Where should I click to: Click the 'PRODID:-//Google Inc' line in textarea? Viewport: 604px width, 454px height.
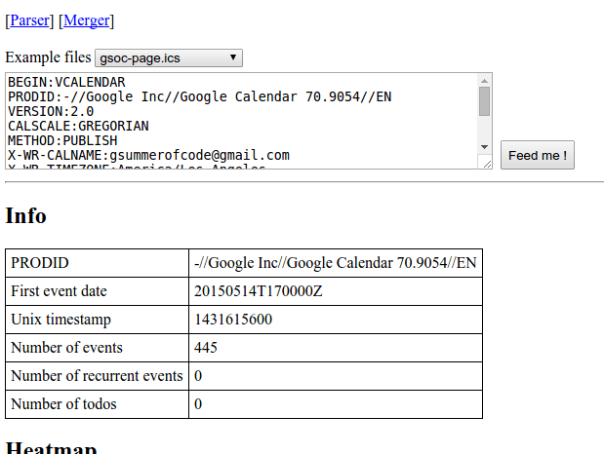(x=199, y=97)
